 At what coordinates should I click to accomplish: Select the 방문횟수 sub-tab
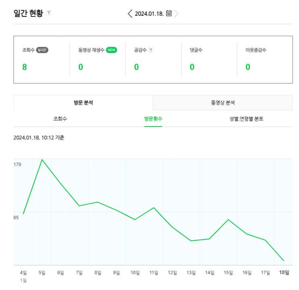pos(153,119)
